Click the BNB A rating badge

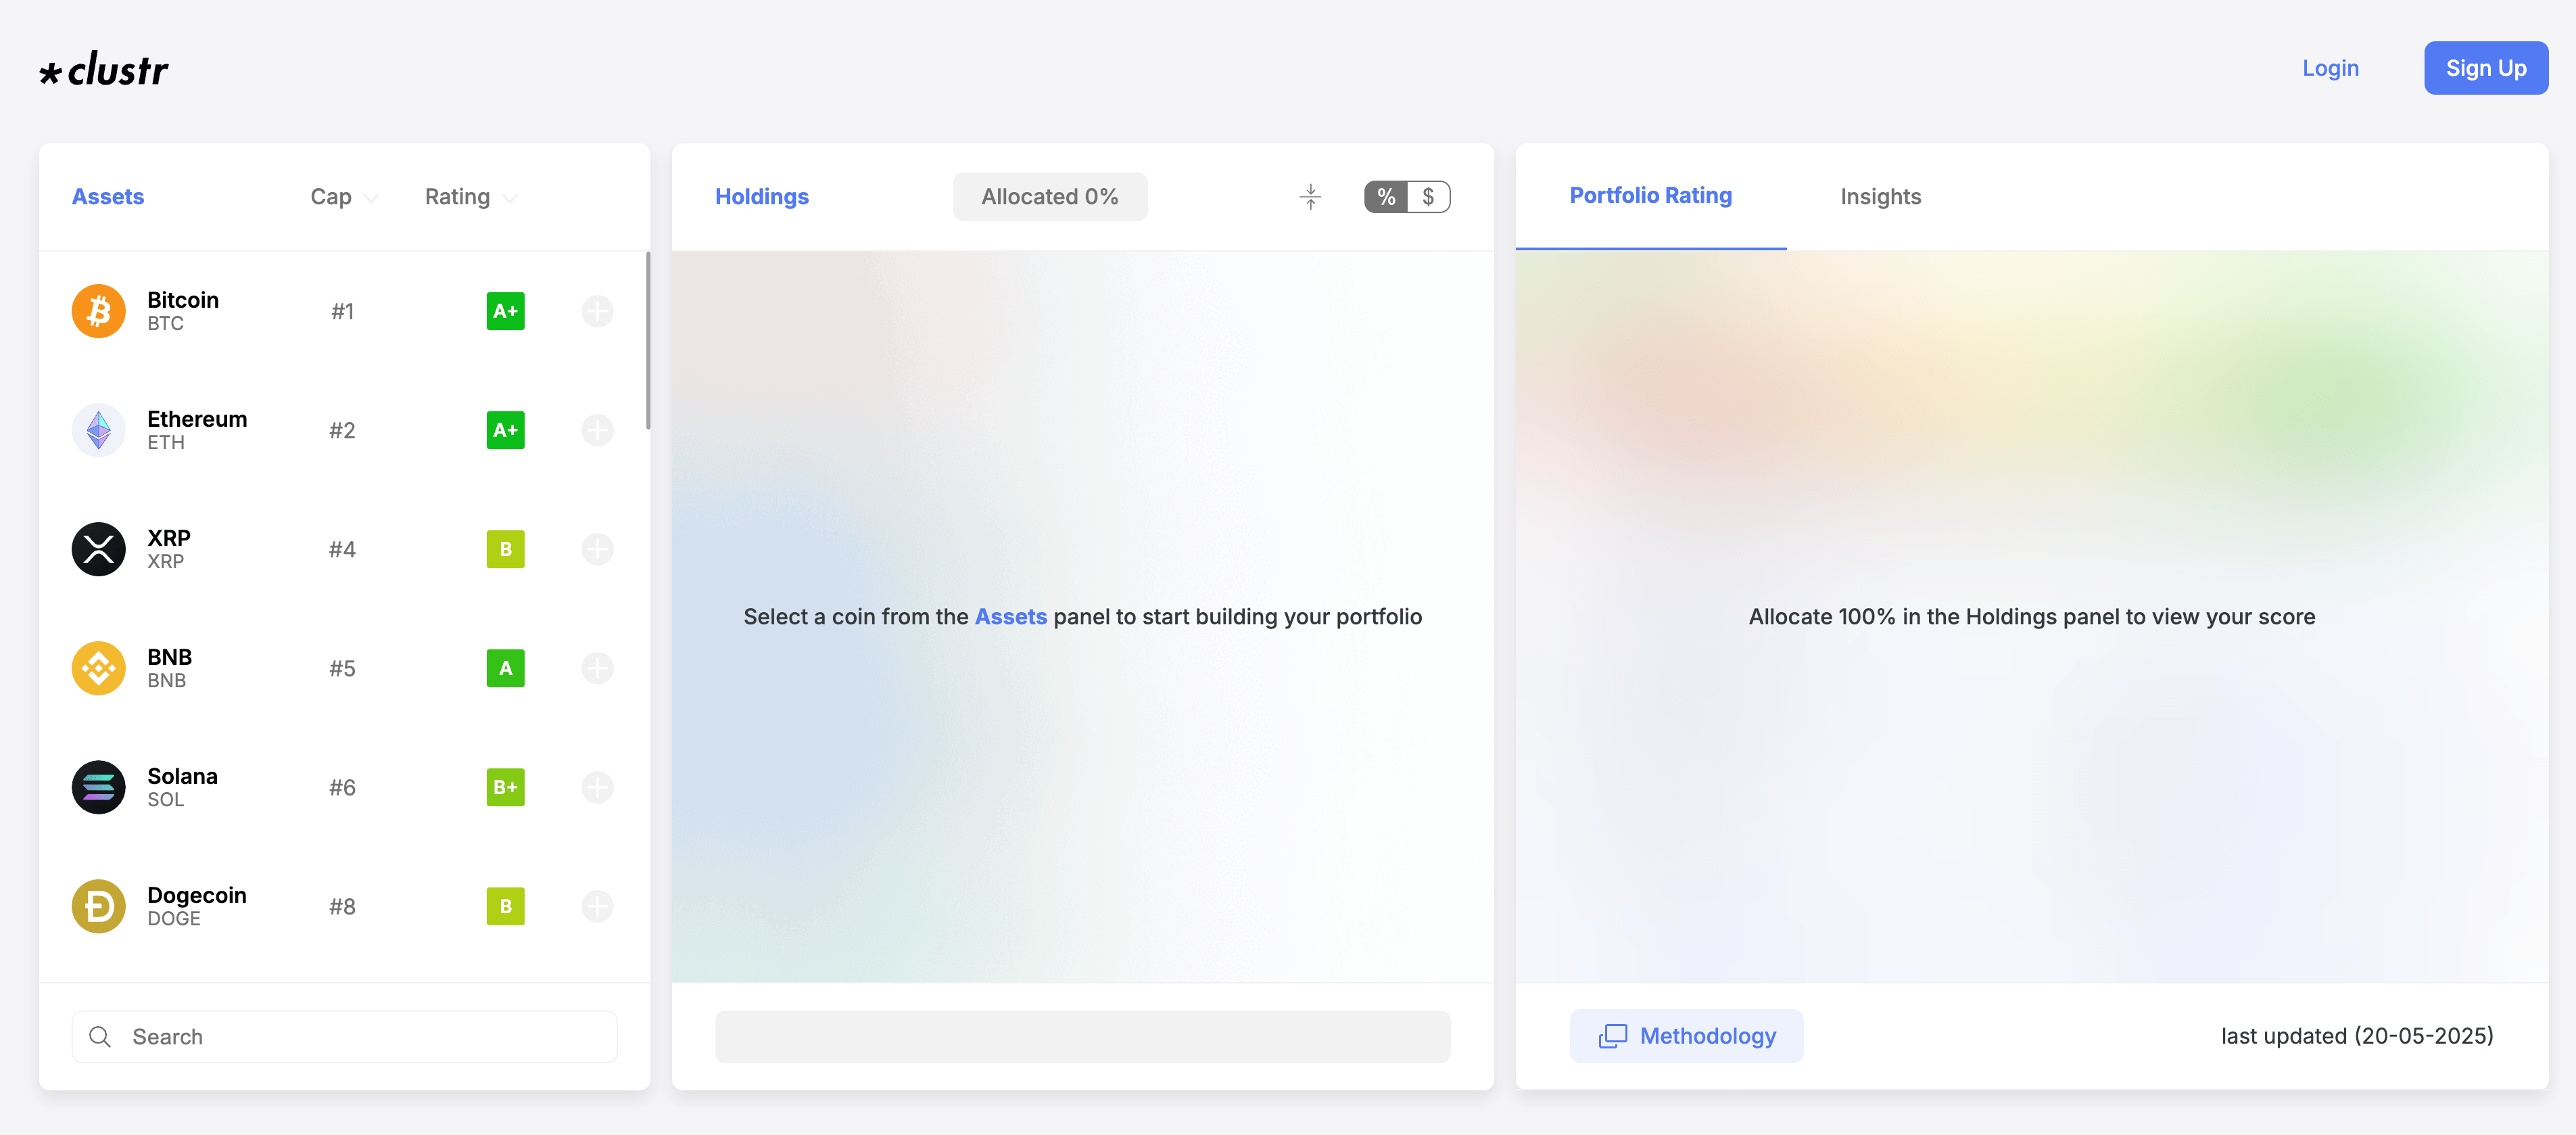(x=505, y=668)
